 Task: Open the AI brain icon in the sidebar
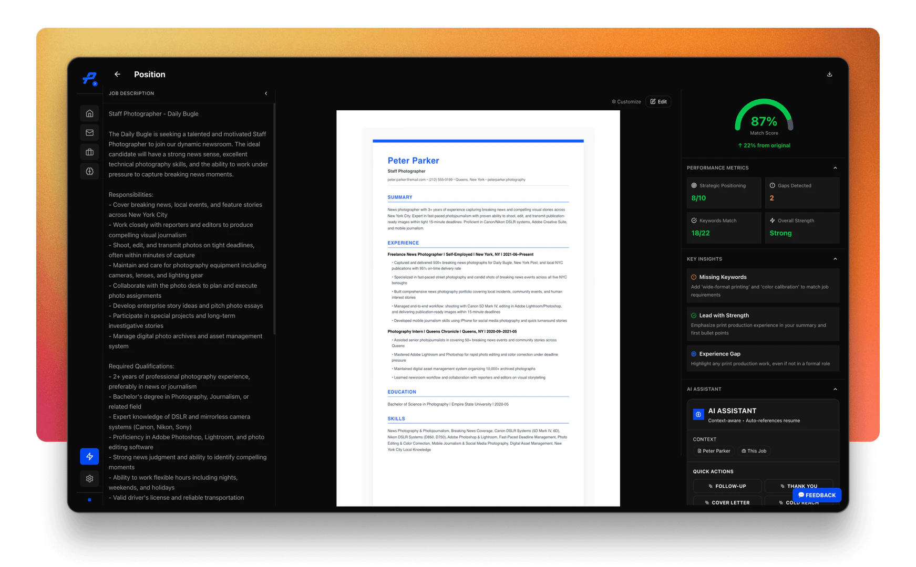89,171
